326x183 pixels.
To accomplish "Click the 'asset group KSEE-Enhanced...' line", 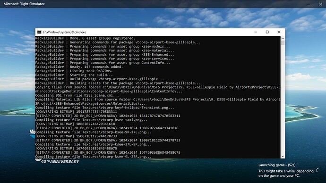I will click(x=104, y=55).
